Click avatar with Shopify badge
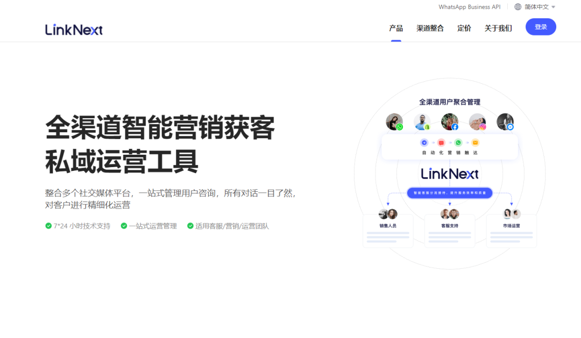Screen dimensions: 581x338 (422, 122)
